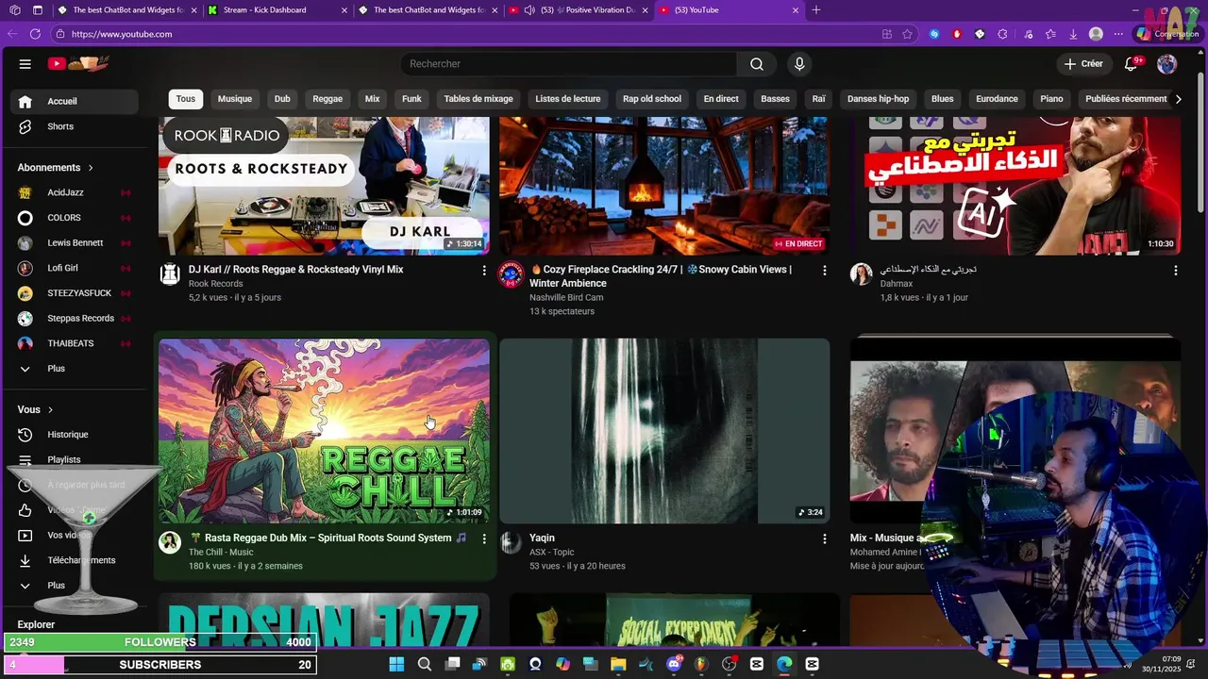Open options menu for Yaqin video
1208x679 pixels.
click(824, 538)
